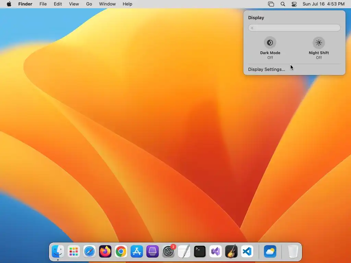Open Visual Studio Code from the Dock
Viewport: 351px width, 263px height.
pyautogui.click(x=247, y=251)
